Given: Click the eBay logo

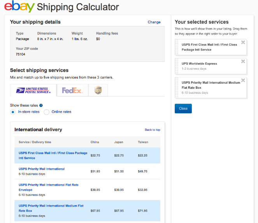Looking at the screenshot, I should [19, 7].
